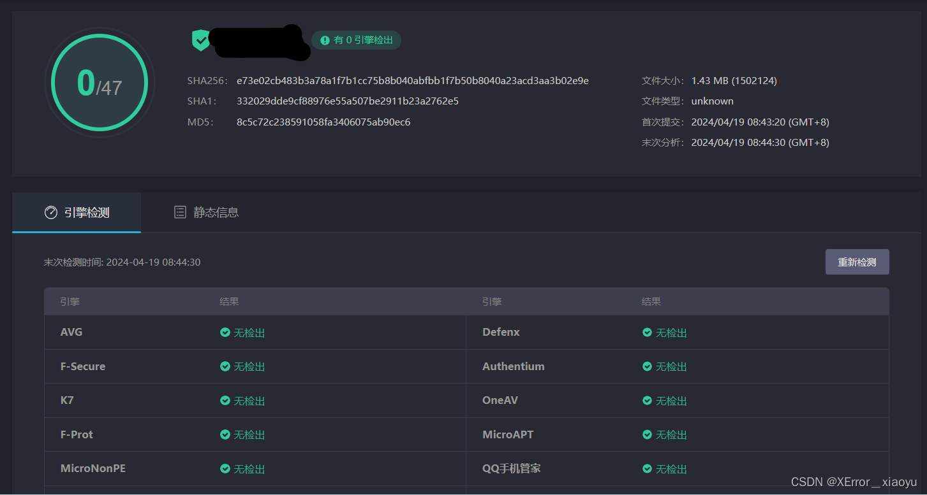
Task: Click the green check icon in the OneAV row
Action: [x=647, y=401]
